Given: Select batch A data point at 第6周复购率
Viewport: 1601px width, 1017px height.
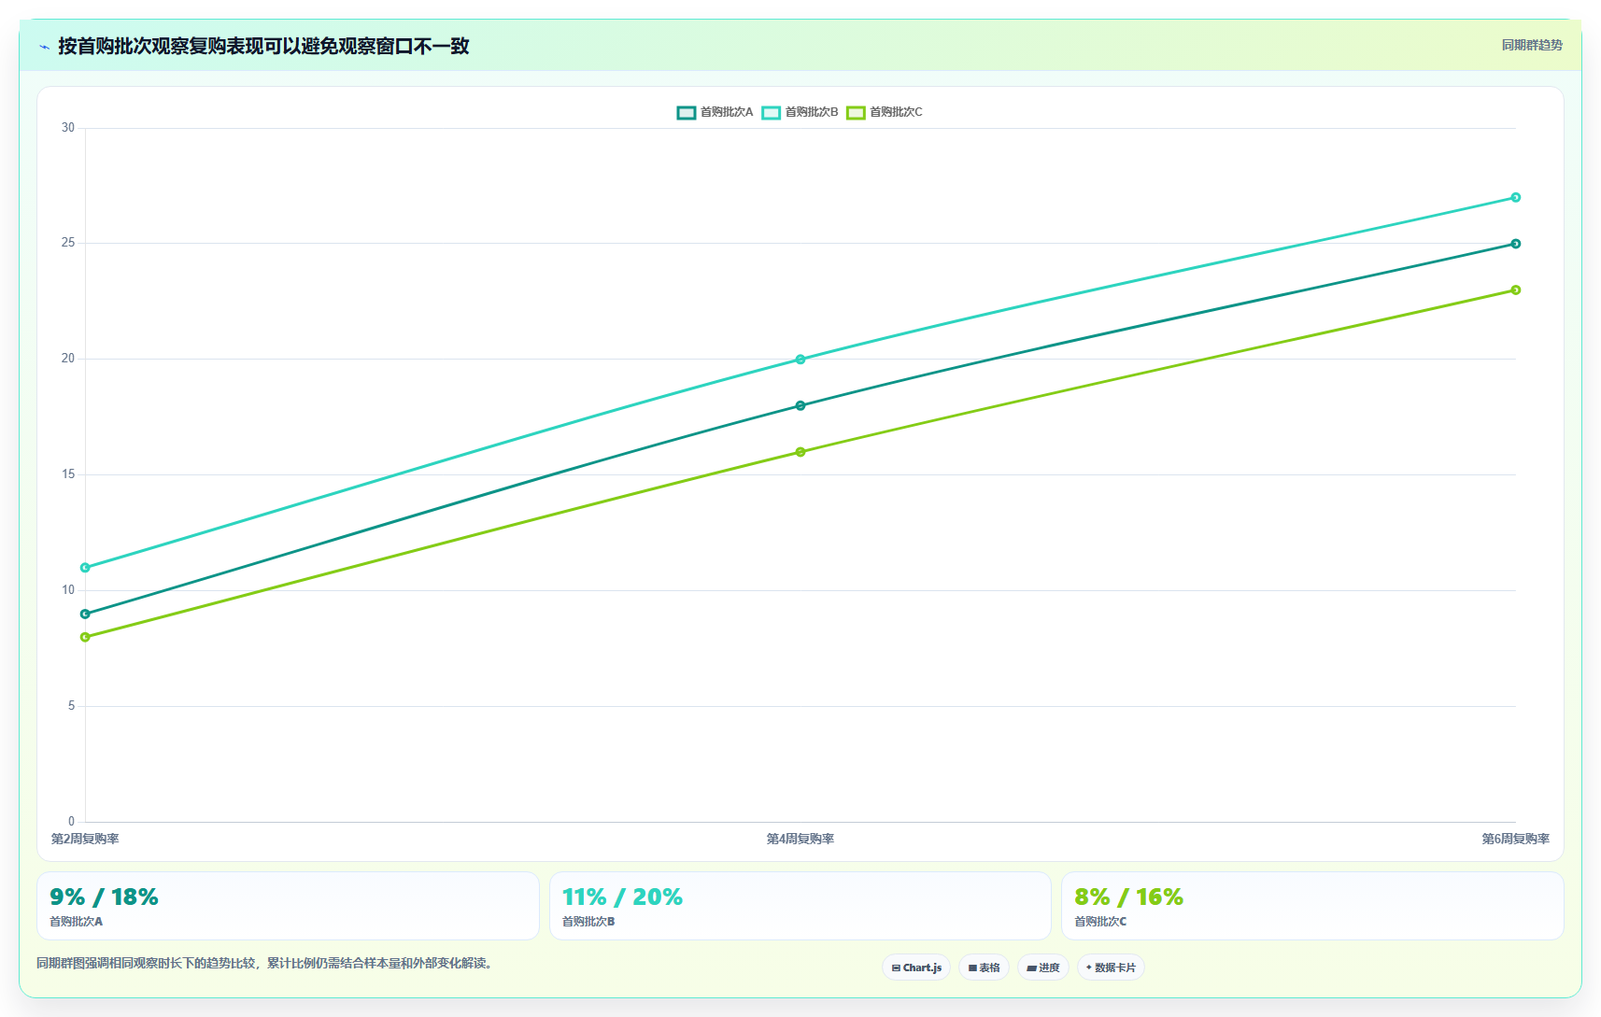Looking at the screenshot, I should click(x=1516, y=244).
